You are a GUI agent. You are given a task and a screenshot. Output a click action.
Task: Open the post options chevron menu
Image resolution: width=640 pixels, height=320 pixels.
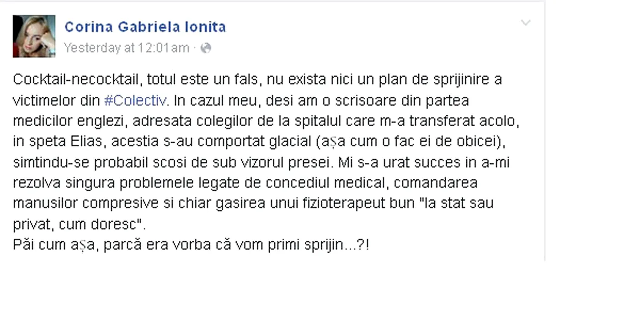pos(526,22)
